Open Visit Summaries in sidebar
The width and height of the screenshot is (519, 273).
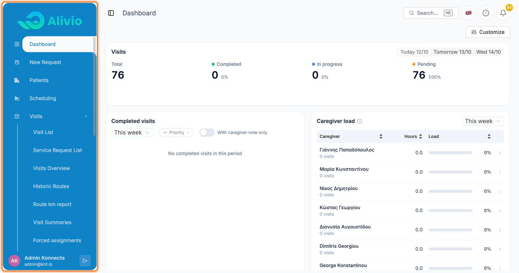(52, 222)
